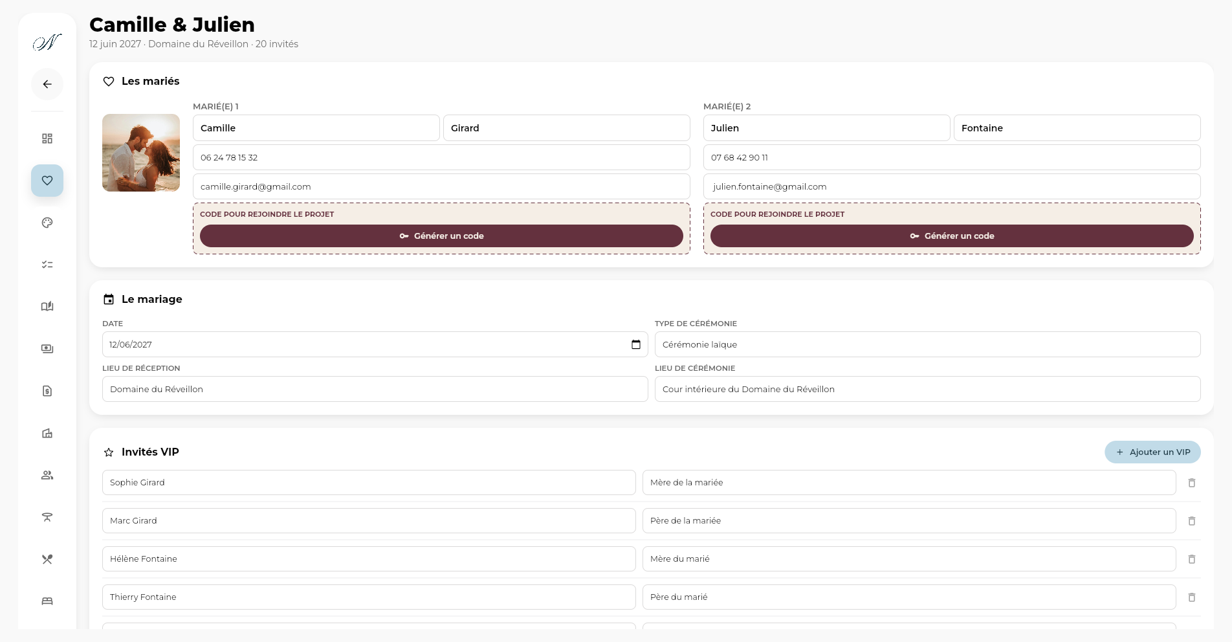Click the Camille first name field
Image resolution: width=1232 pixels, height=642 pixels.
(x=316, y=128)
